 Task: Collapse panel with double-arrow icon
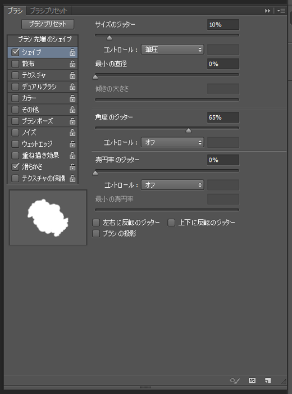coord(267,11)
